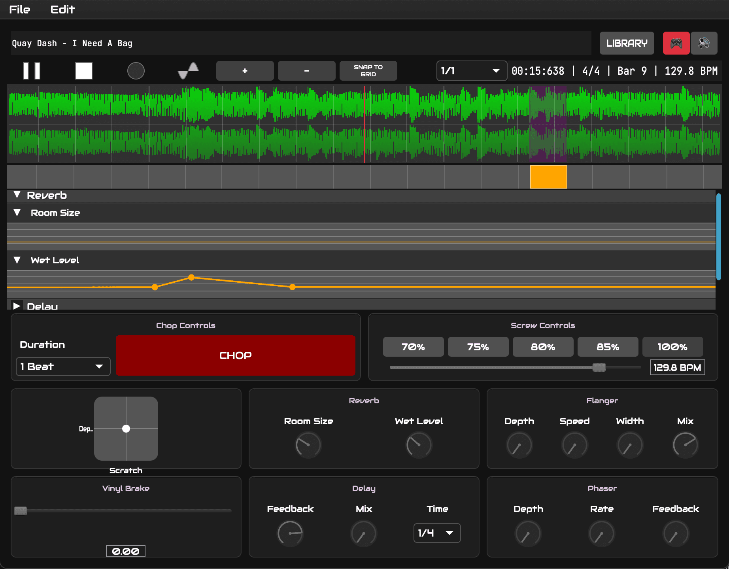Select the first Wet Level automation point

click(x=155, y=287)
